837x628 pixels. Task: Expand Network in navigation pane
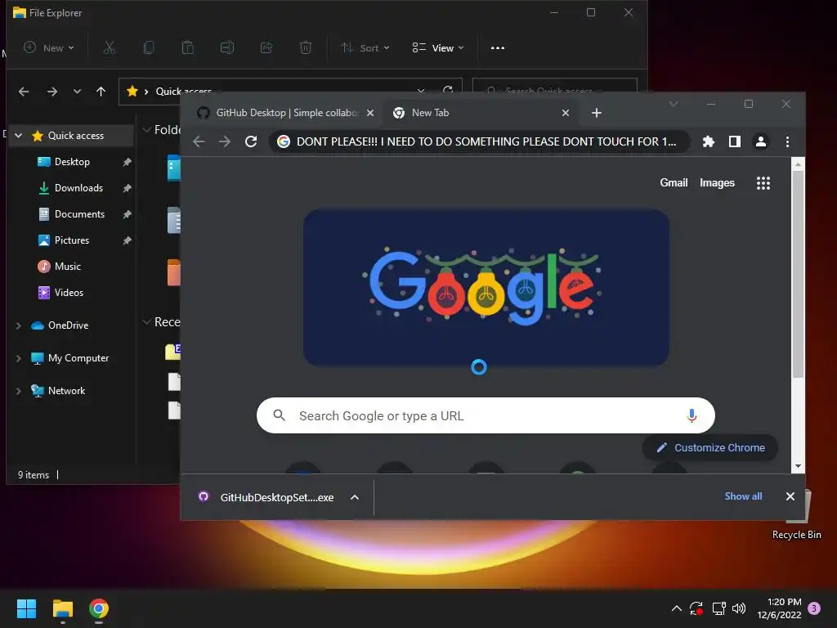[19, 391]
